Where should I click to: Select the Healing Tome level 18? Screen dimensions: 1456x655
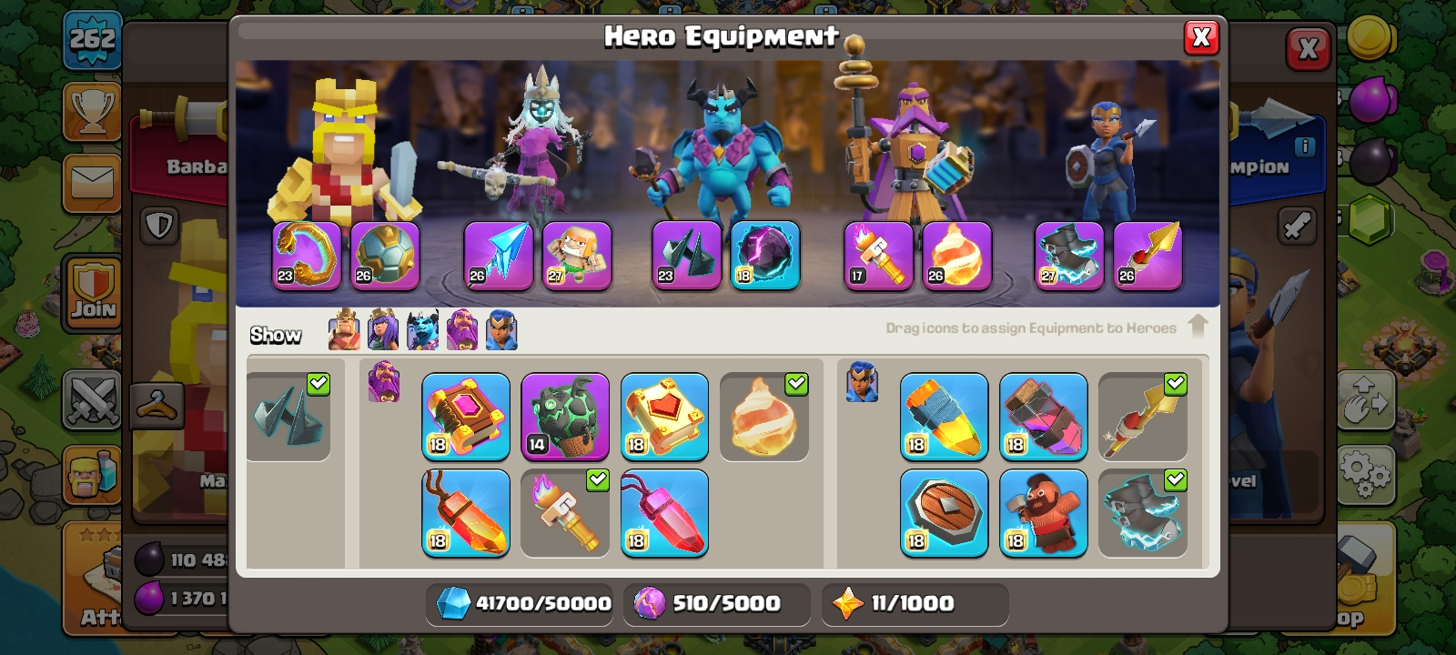664,416
